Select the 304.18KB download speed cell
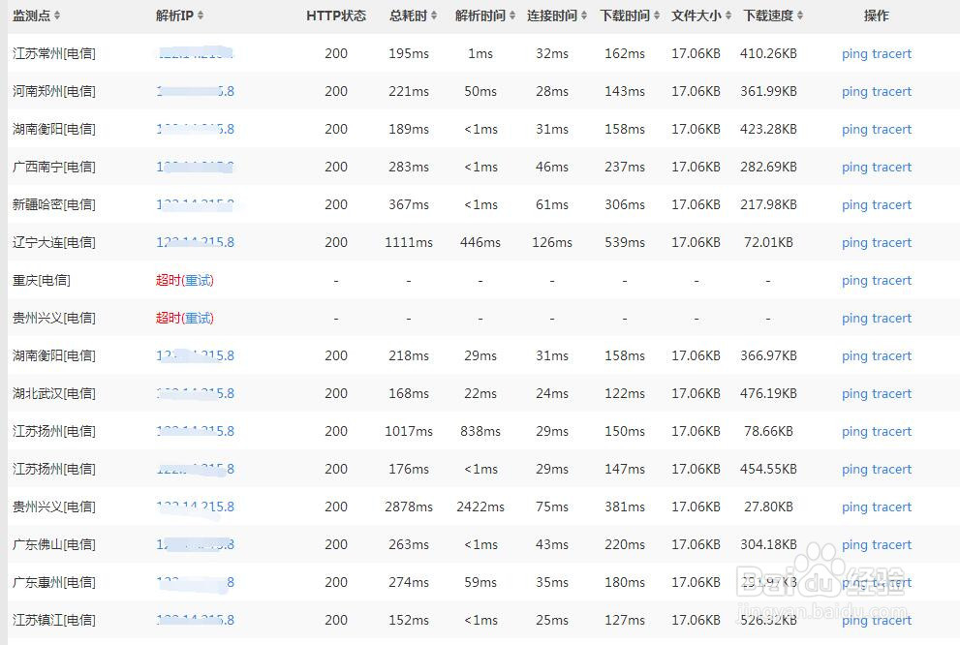 [x=768, y=544]
